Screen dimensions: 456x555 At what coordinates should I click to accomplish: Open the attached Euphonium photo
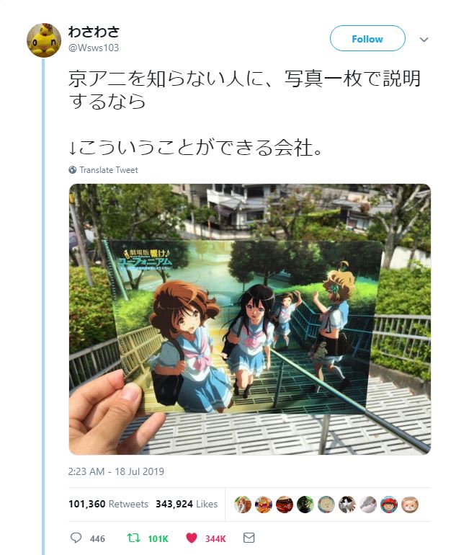250,319
